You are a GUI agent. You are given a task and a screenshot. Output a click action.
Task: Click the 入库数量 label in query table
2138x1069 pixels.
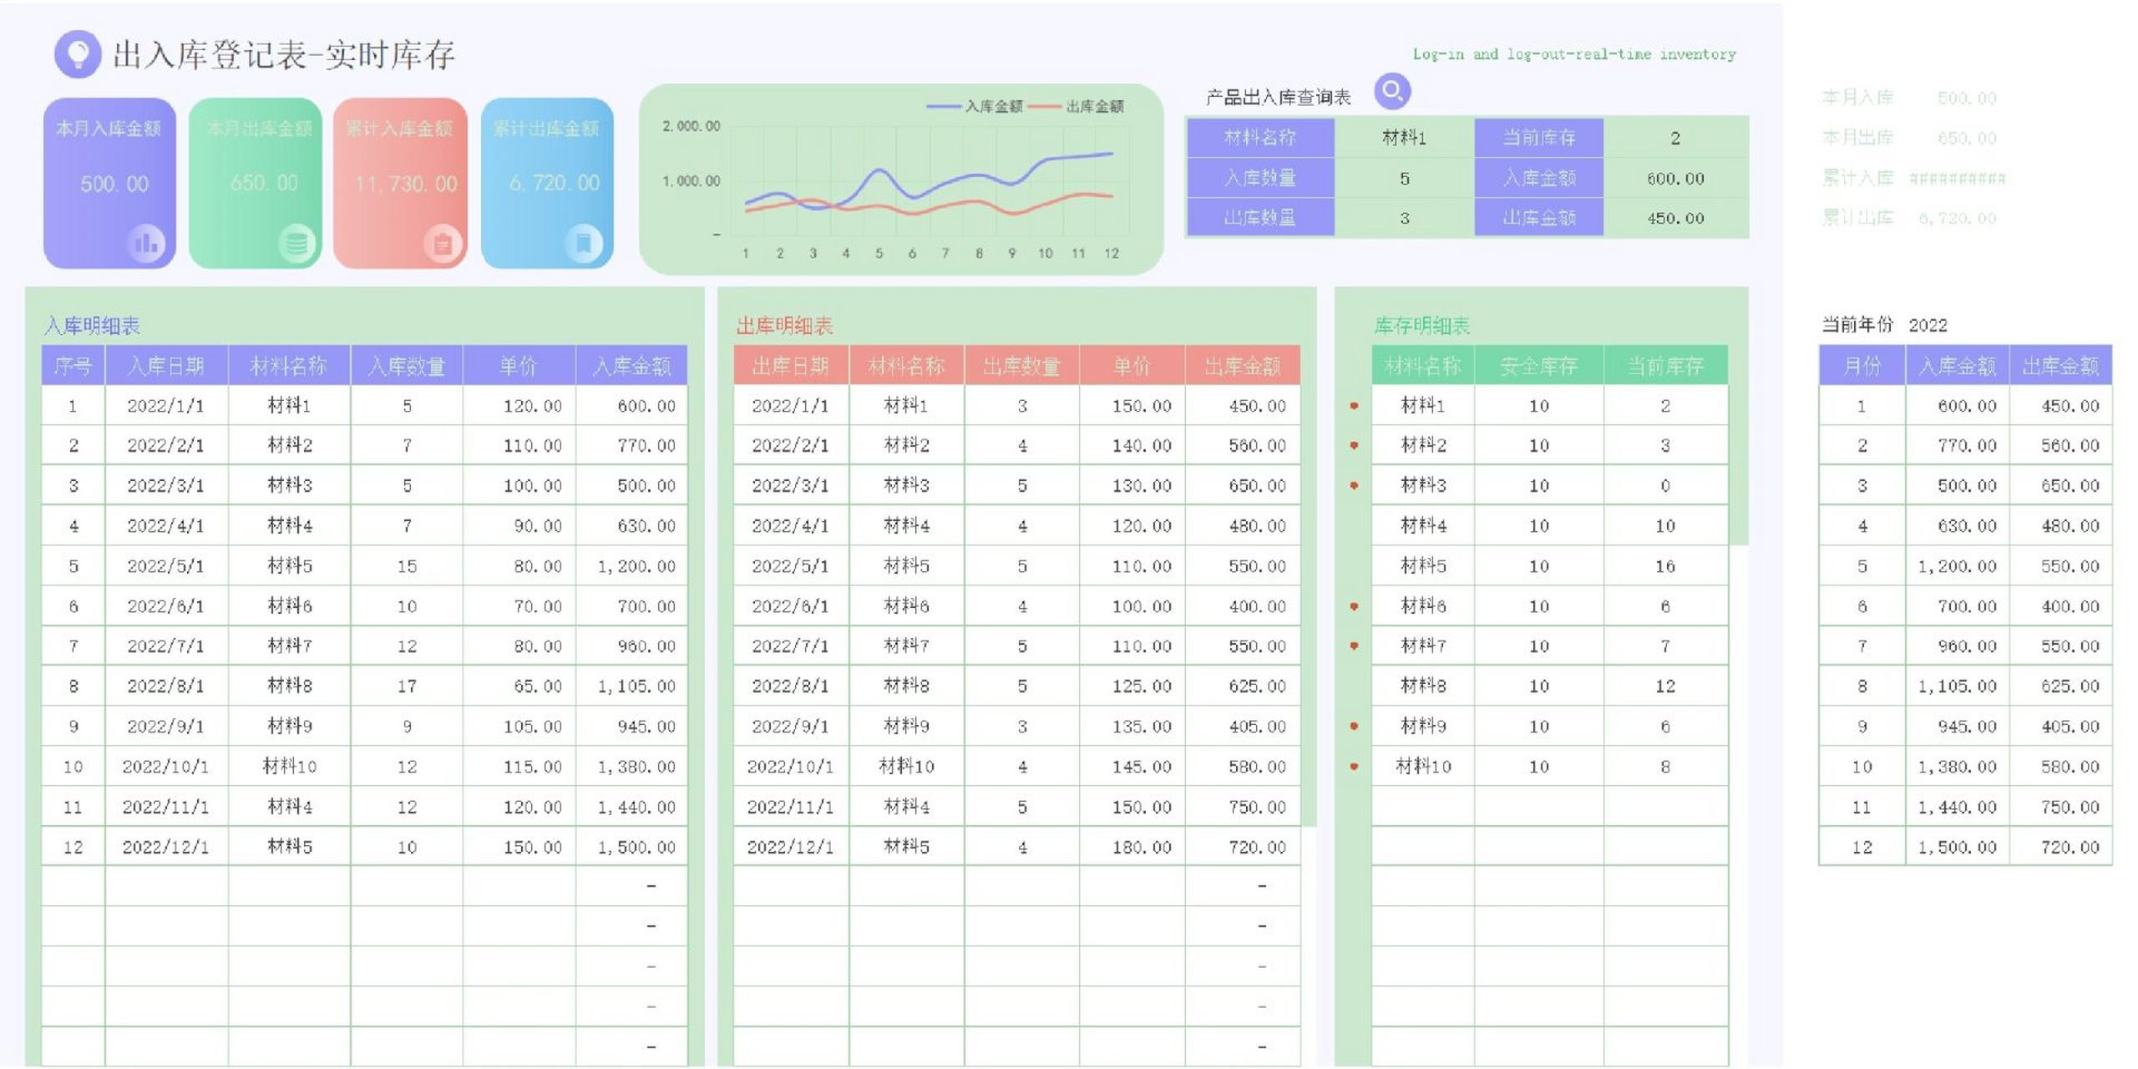point(1260,178)
